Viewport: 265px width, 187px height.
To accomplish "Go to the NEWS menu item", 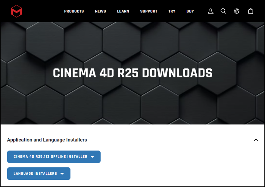I will [100, 11].
